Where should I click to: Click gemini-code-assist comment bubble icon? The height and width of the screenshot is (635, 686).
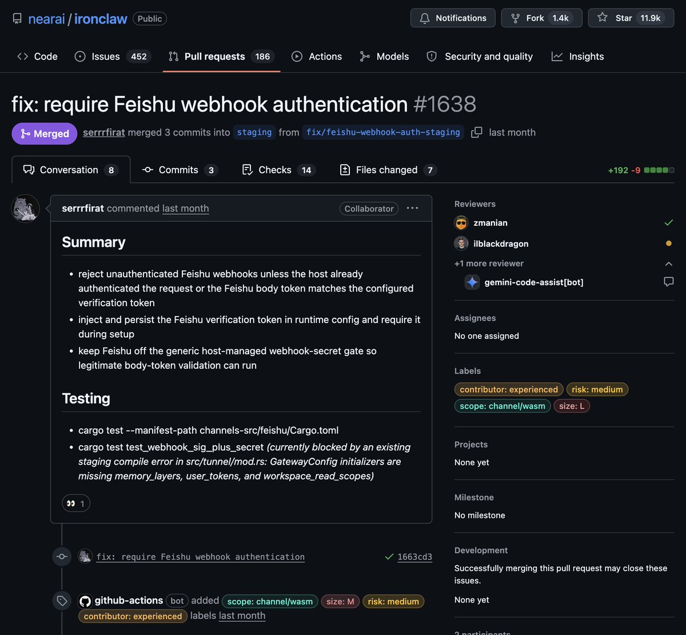click(x=669, y=282)
